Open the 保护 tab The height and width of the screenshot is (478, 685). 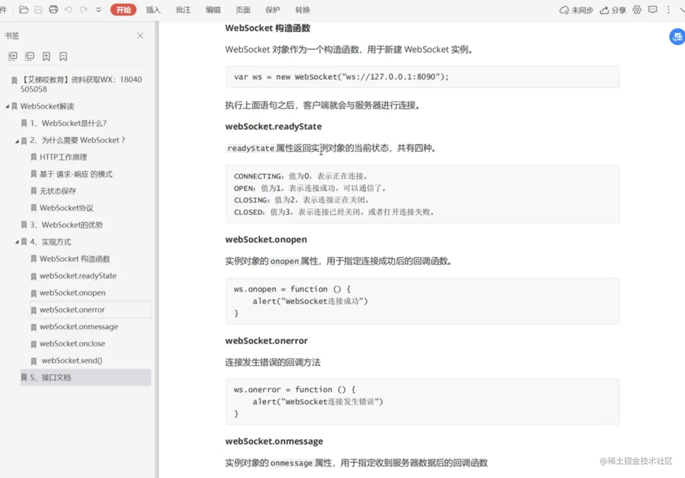pyautogui.click(x=273, y=10)
